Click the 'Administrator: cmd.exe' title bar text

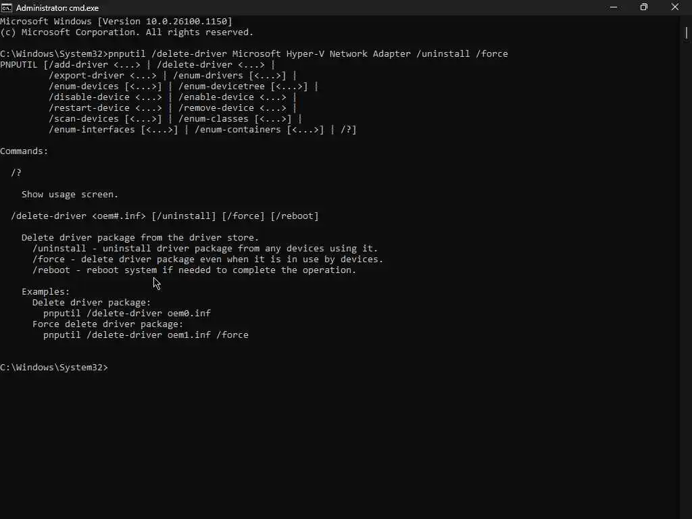(57, 8)
